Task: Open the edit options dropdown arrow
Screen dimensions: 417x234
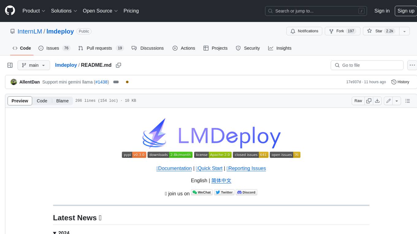Action: pyautogui.click(x=397, y=101)
